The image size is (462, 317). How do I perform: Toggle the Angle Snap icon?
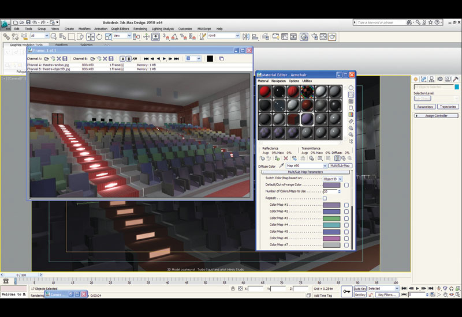pos(175,36)
